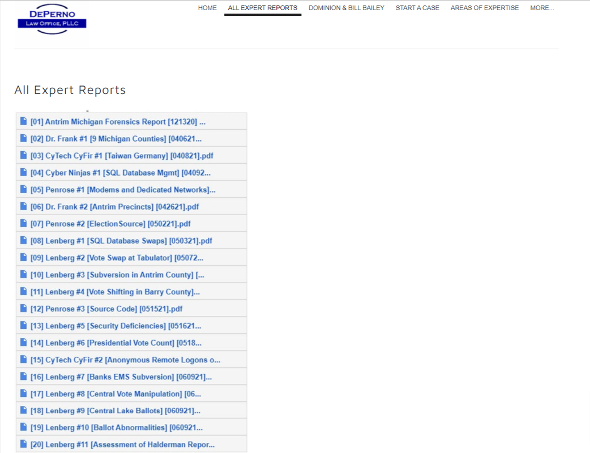Click file icon for [03] CyTech CyFir #1
This screenshot has width=590, height=453.
[23, 155]
